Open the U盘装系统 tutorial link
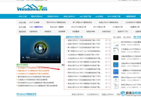 tap(33, 31)
